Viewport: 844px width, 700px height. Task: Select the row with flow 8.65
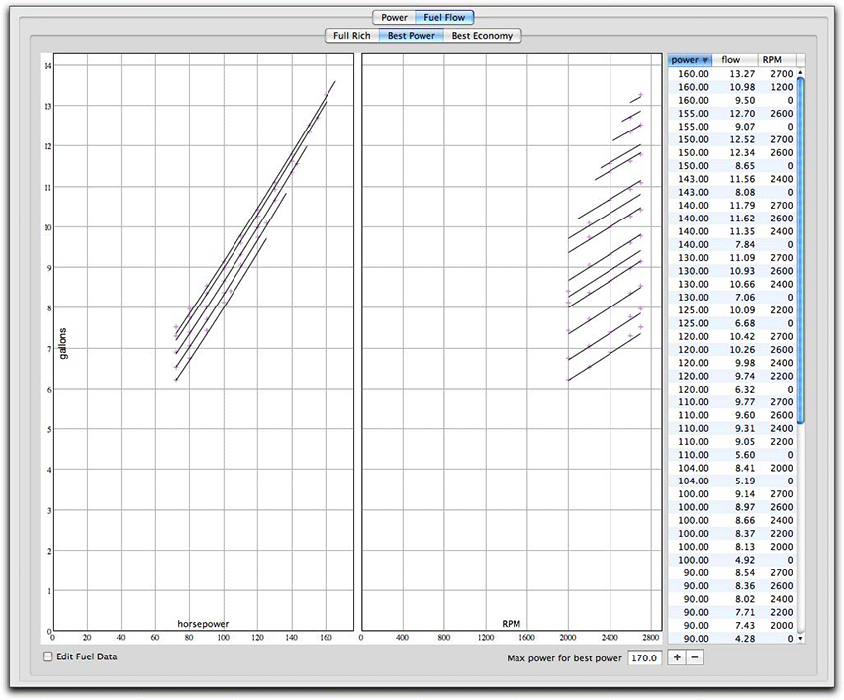click(732, 166)
